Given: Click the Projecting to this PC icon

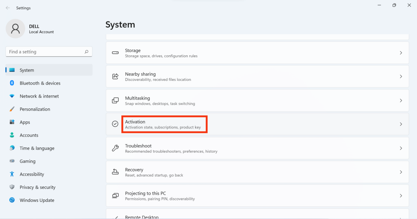Looking at the screenshot, I should 115,196.
